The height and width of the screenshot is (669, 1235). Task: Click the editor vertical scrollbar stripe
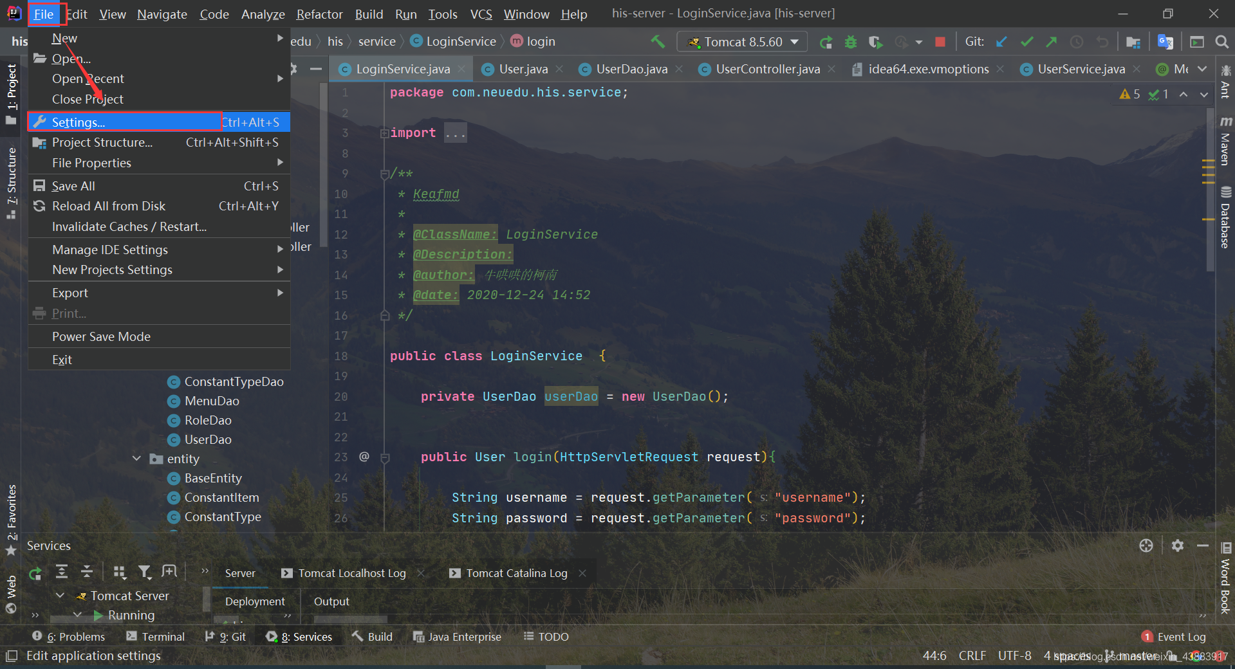tap(1209, 309)
